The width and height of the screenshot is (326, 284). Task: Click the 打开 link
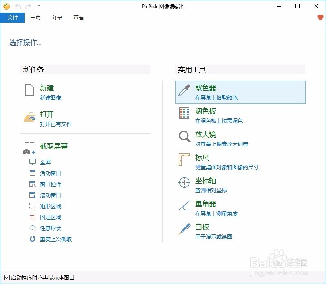click(x=47, y=114)
